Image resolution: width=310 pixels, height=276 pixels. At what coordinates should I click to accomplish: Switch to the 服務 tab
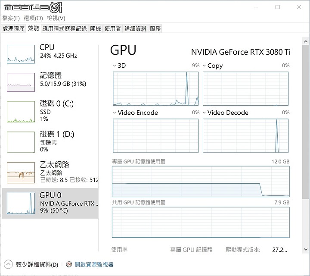[x=155, y=29]
